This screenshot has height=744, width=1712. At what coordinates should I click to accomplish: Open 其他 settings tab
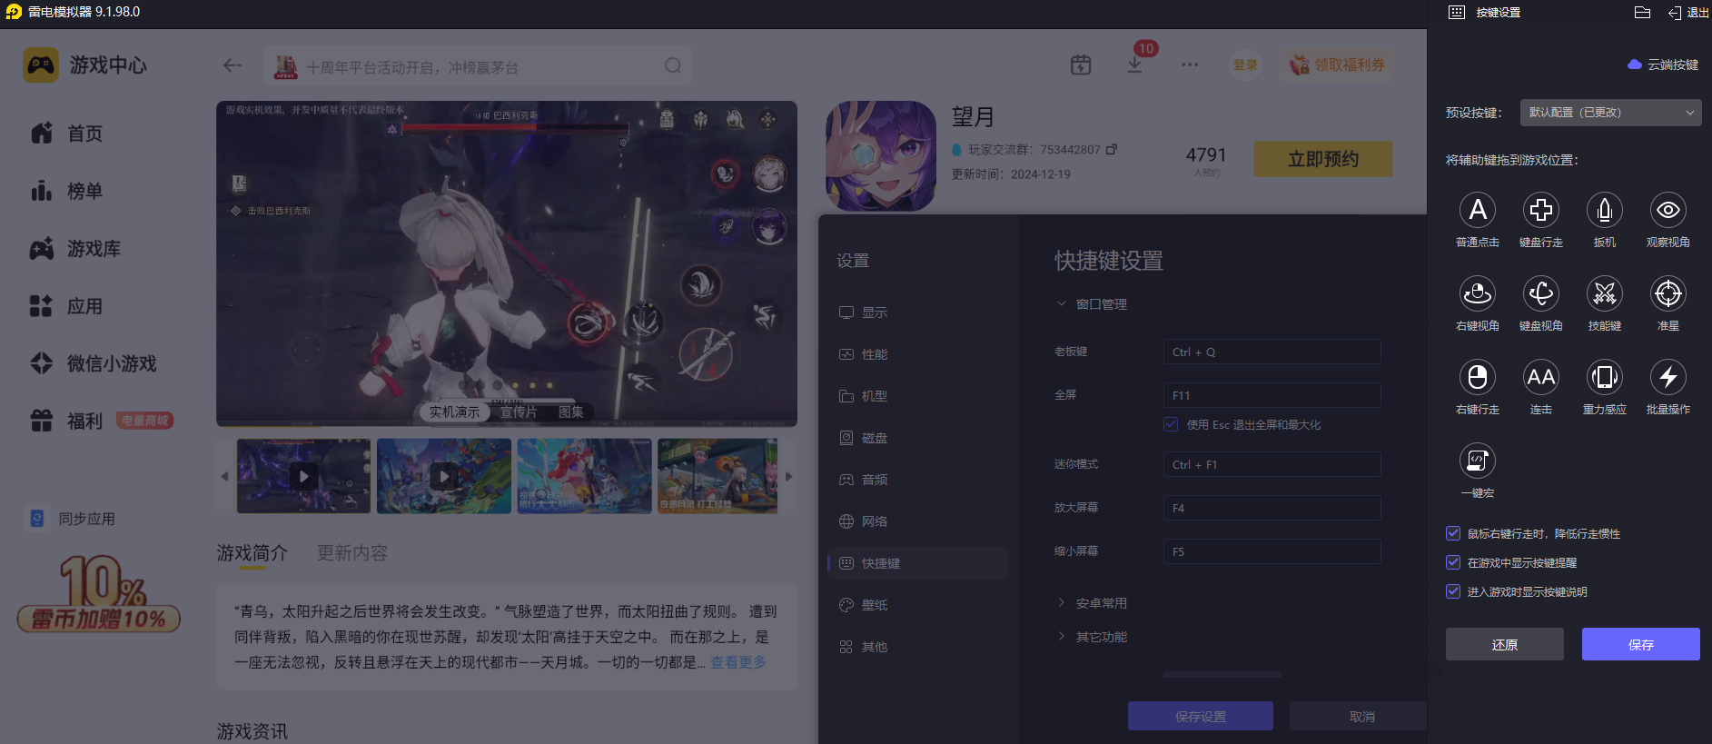coord(918,647)
